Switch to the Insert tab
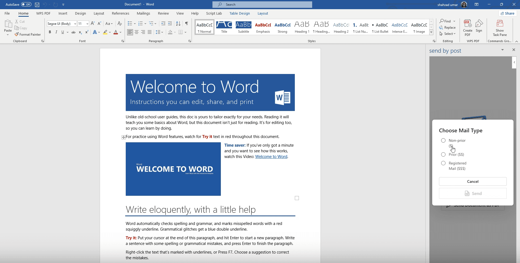Image resolution: width=520 pixels, height=263 pixels. [63, 13]
